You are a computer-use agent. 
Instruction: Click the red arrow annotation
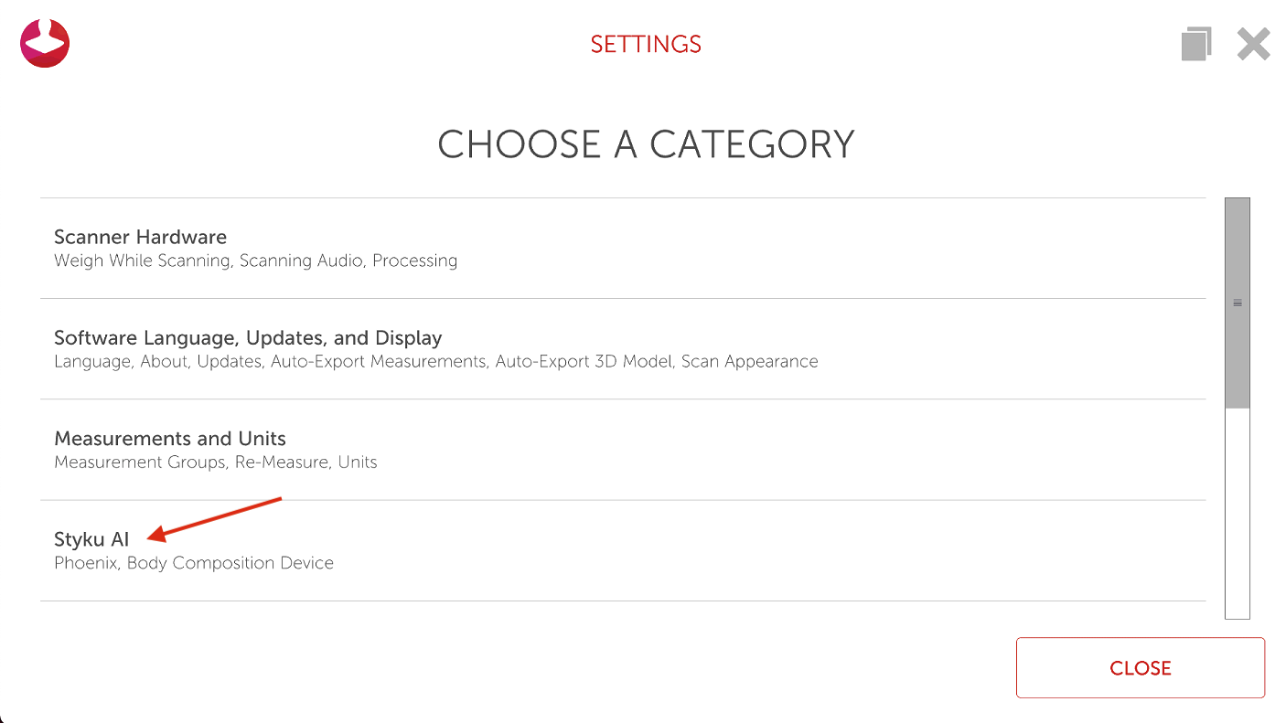pyautogui.click(x=216, y=516)
